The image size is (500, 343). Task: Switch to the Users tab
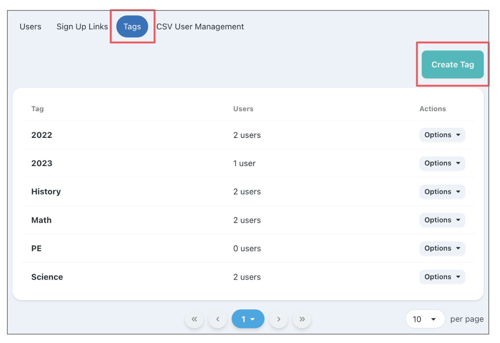[31, 27]
